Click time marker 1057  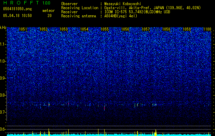click(146, 29)
